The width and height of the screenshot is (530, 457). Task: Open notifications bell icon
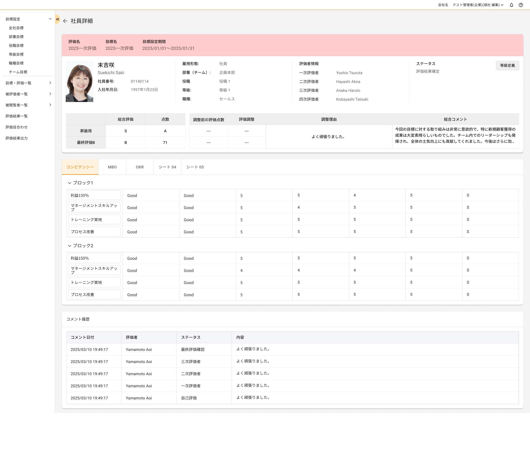click(512, 5)
